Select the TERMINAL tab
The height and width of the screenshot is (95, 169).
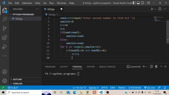click(x=77, y=67)
